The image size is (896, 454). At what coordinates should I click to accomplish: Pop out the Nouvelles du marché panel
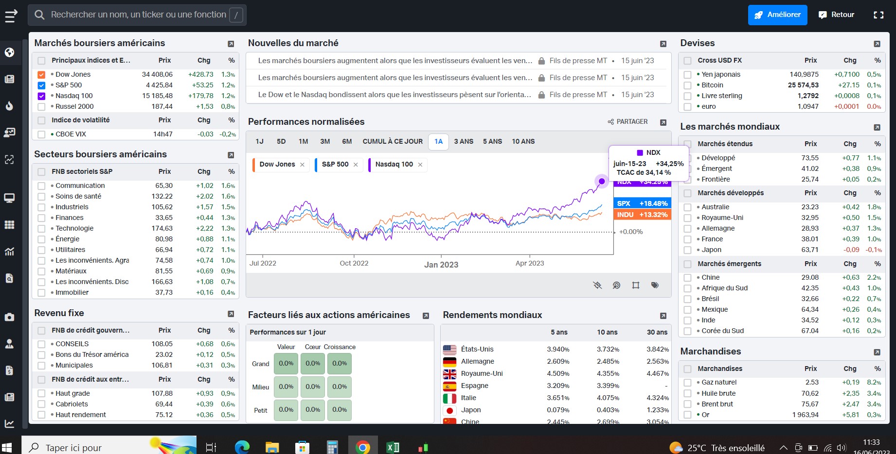click(x=663, y=44)
